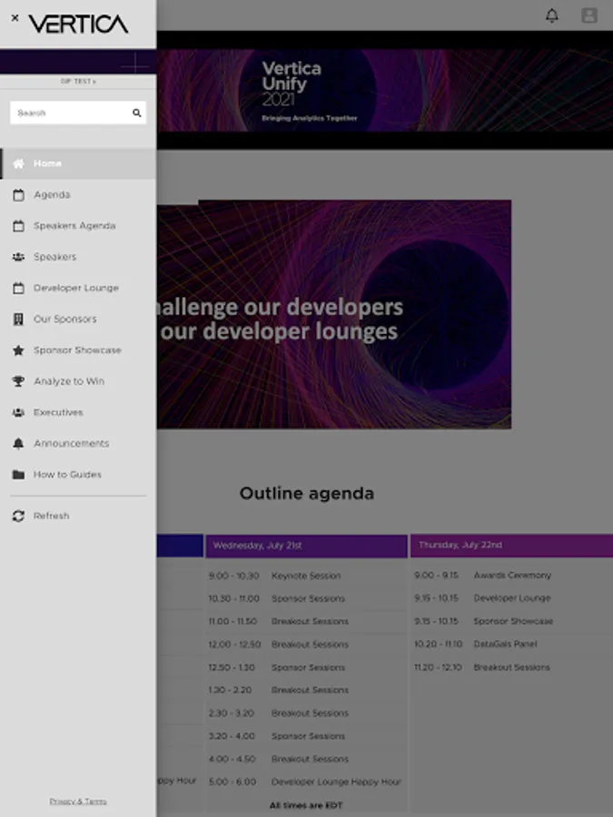
Task: Click the calendar icon next to Developer Lounge
Action: [x=19, y=288]
